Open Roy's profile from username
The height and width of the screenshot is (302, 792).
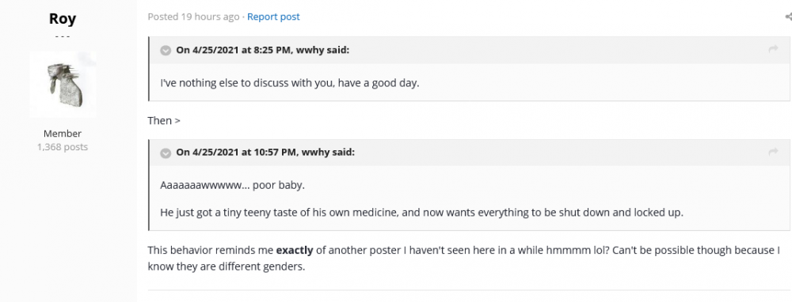pyautogui.click(x=63, y=19)
